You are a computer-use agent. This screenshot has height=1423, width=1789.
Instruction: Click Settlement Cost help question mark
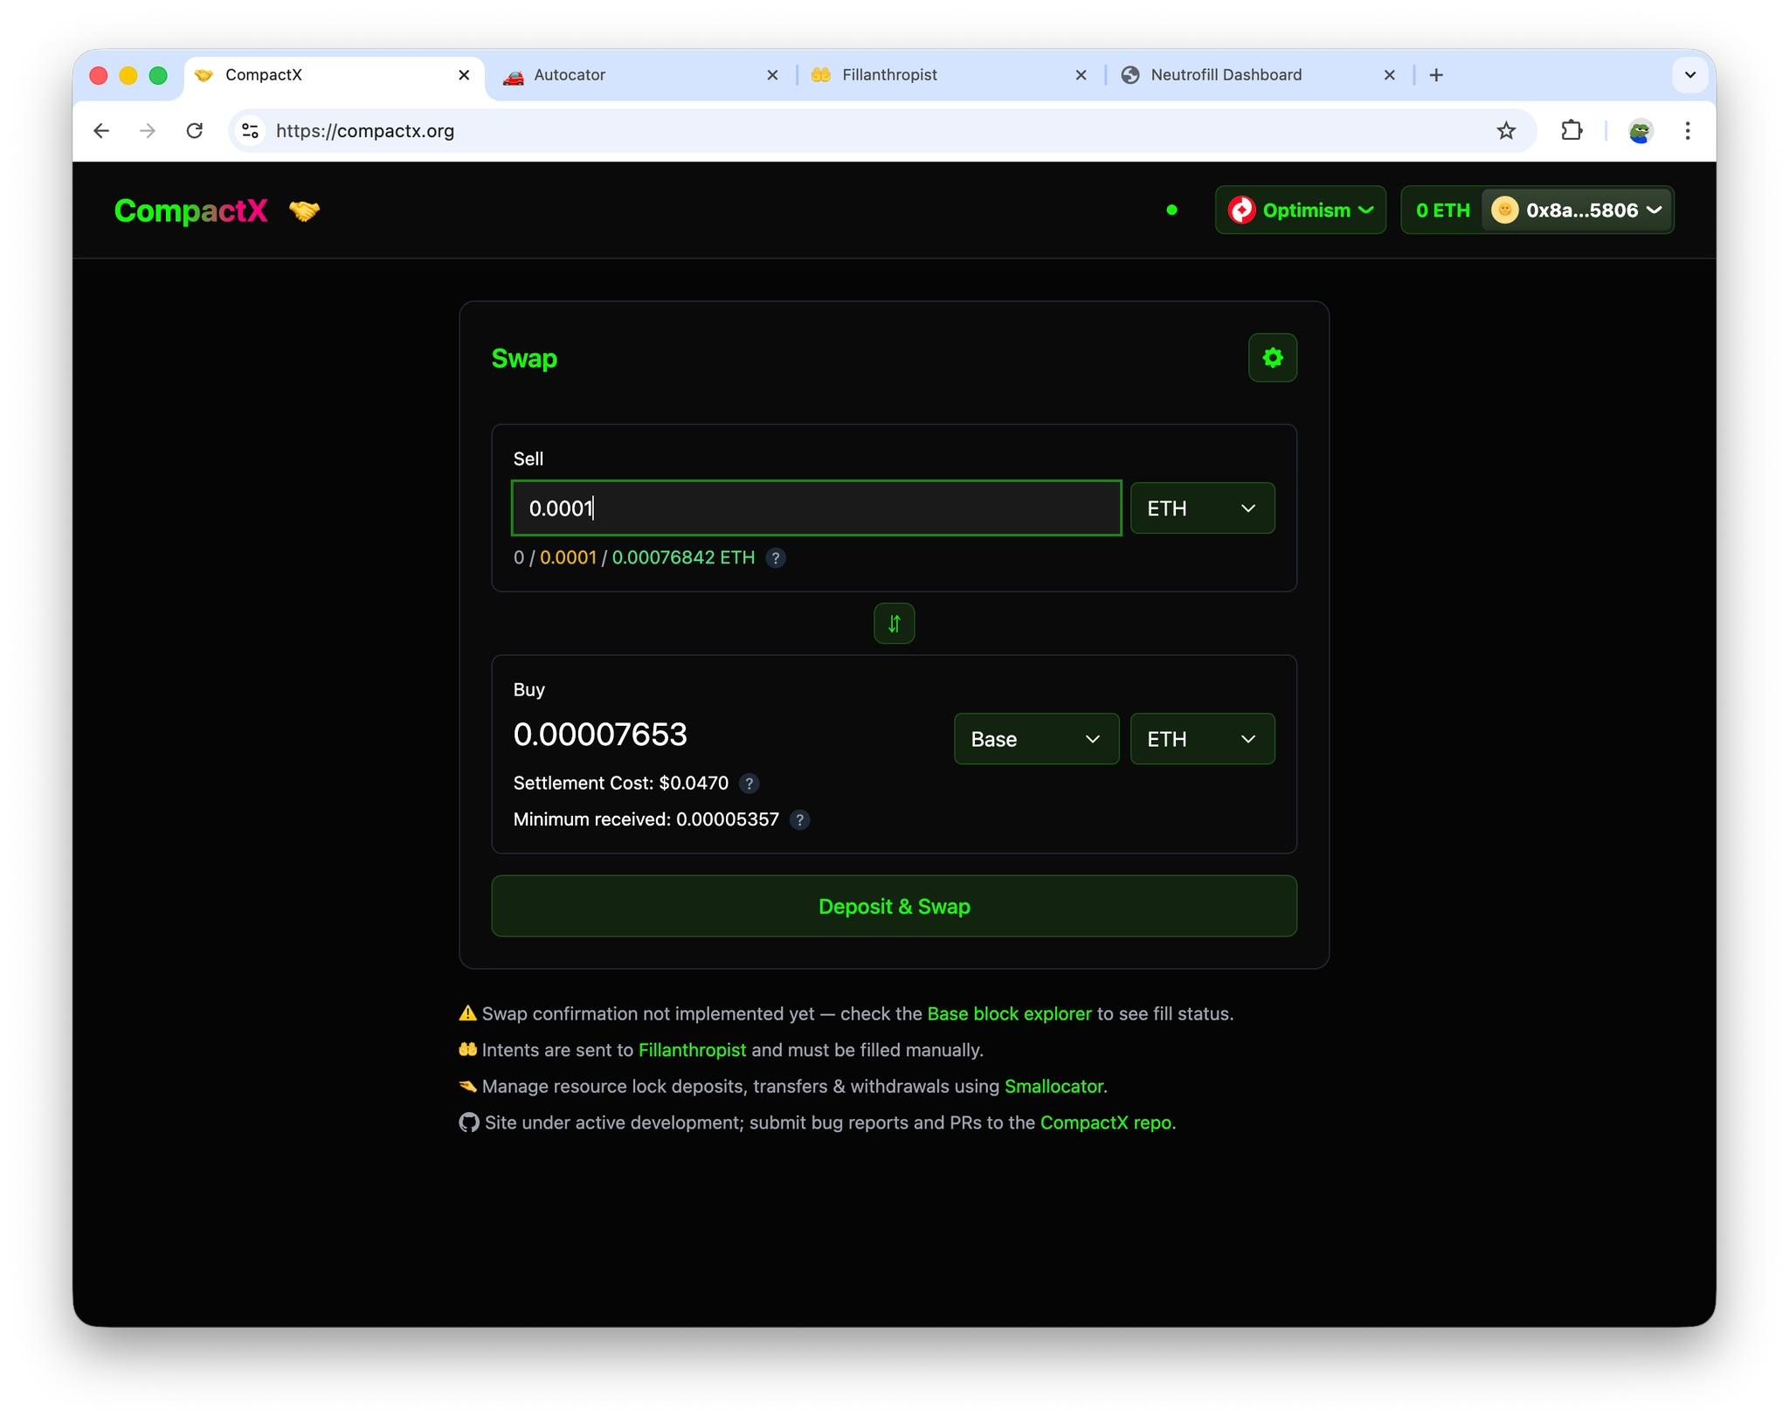749,784
